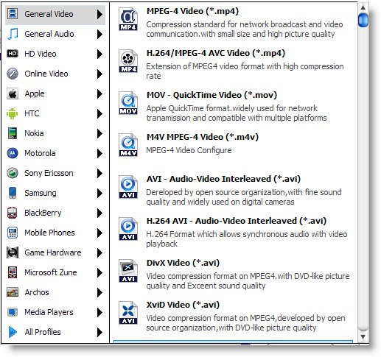This screenshot has width=381, height=357.
Task: Open the Mobile Phones category
Action: click(x=55, y=233)
